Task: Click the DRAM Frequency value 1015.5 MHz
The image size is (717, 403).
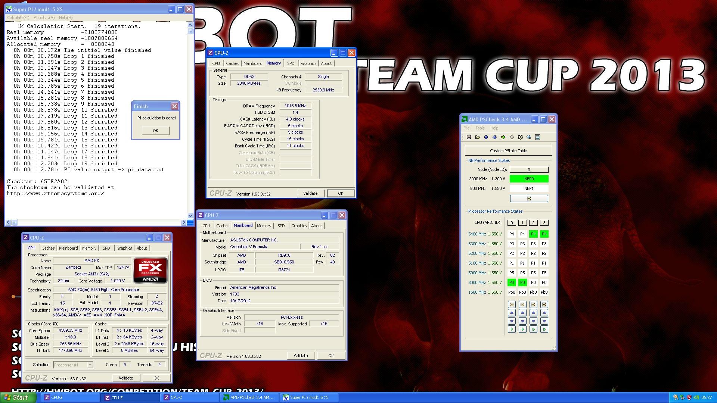Action: click(295, 106)
